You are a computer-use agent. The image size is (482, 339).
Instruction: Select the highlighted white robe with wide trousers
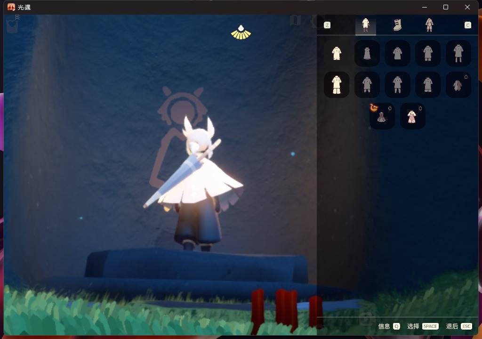coord(337,85)
